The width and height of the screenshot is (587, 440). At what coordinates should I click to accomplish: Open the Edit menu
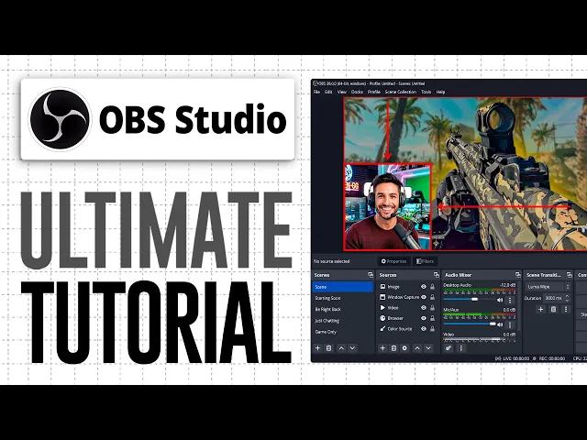[328, 92]
